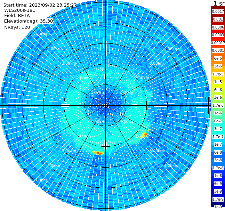Click the 'Field: BETA' label

[x=17, y=16]
